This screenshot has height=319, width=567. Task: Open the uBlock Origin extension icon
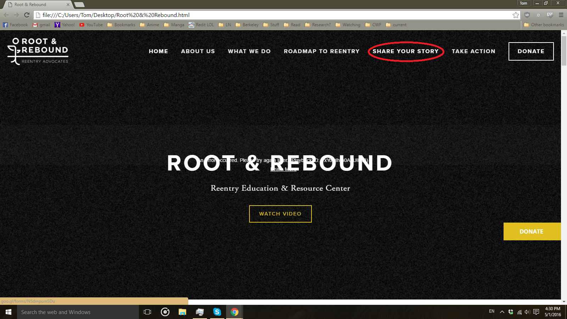click(527, 15)
